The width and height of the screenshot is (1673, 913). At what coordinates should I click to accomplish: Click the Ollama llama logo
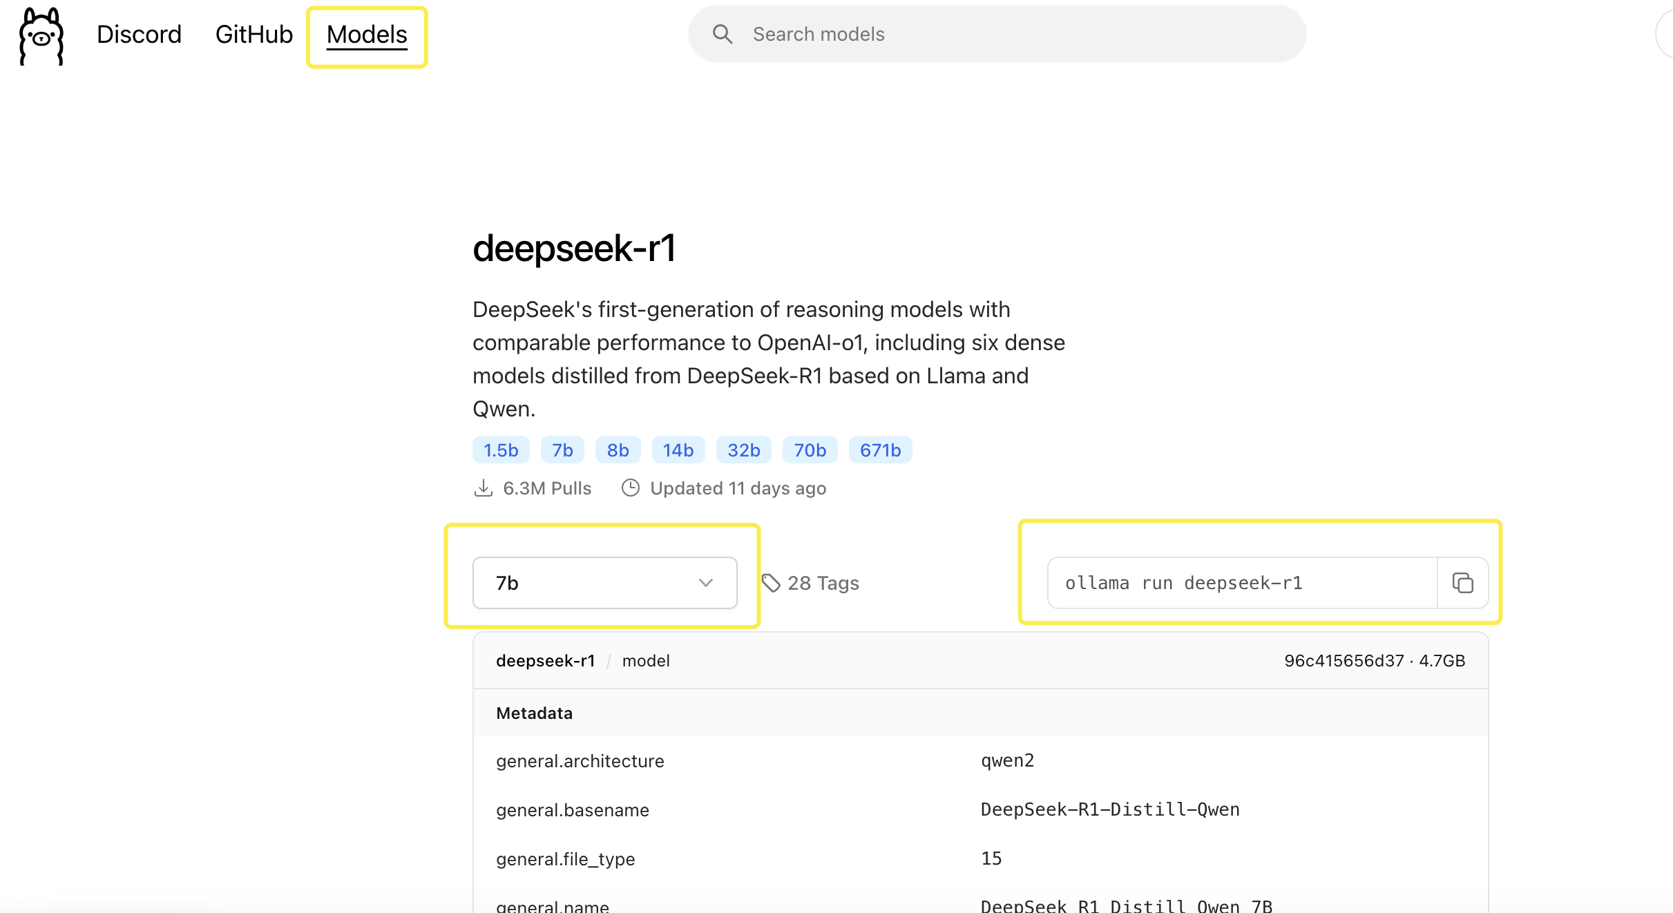click(x=41, y=36)
